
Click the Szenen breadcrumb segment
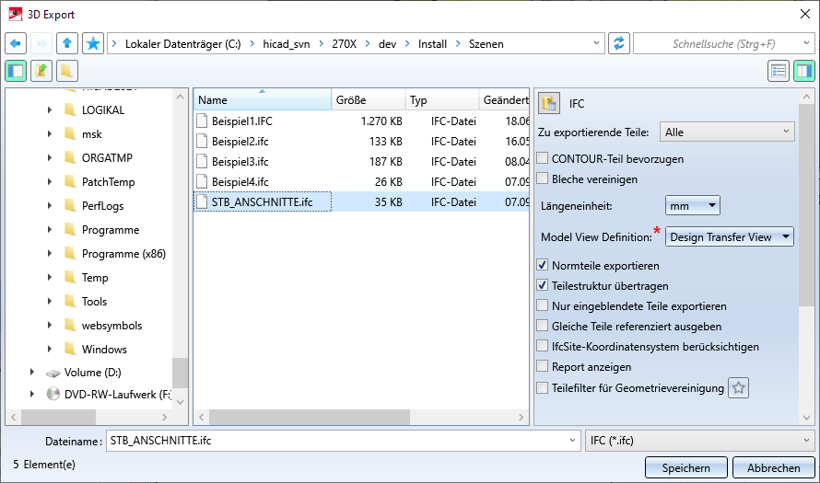coord(486,43)
